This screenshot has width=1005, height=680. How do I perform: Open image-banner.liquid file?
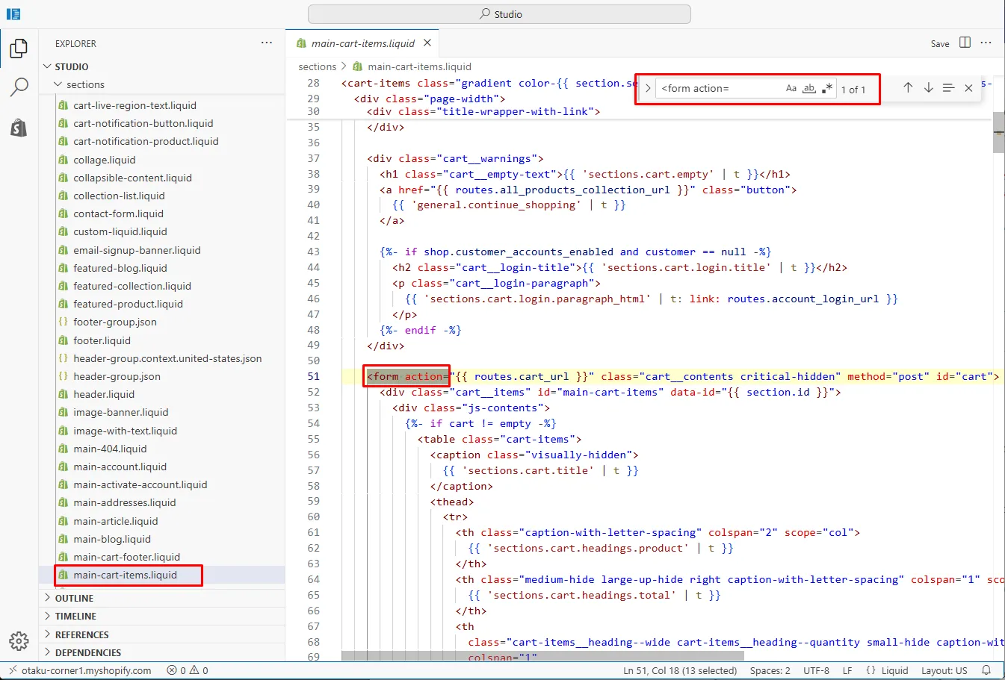[x=120, y=412]
